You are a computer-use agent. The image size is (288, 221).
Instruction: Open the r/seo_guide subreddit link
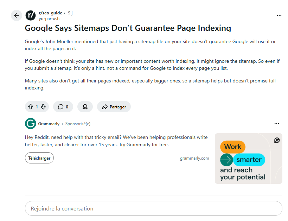click(x=50, y=13)
